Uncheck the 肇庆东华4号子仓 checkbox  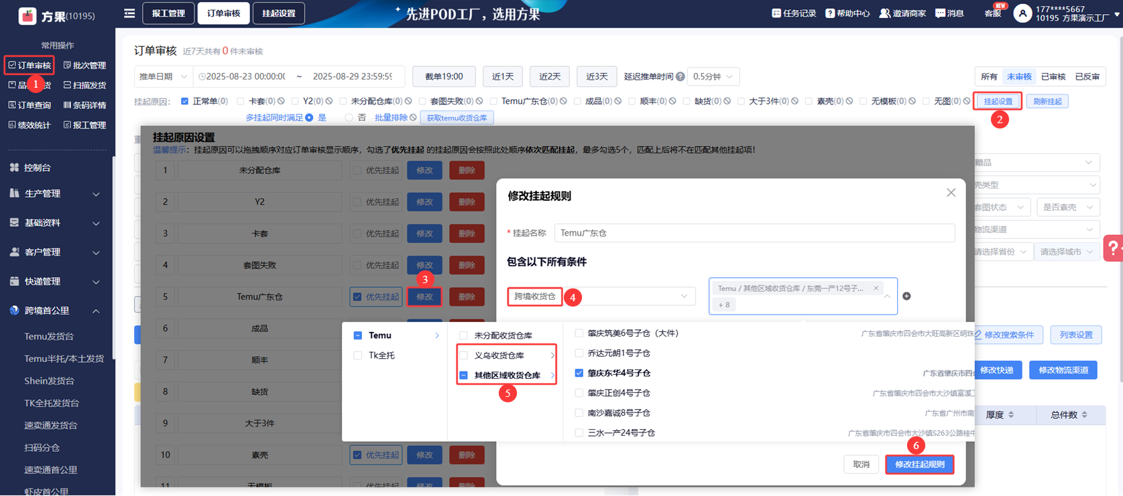[x=579, y=374]
